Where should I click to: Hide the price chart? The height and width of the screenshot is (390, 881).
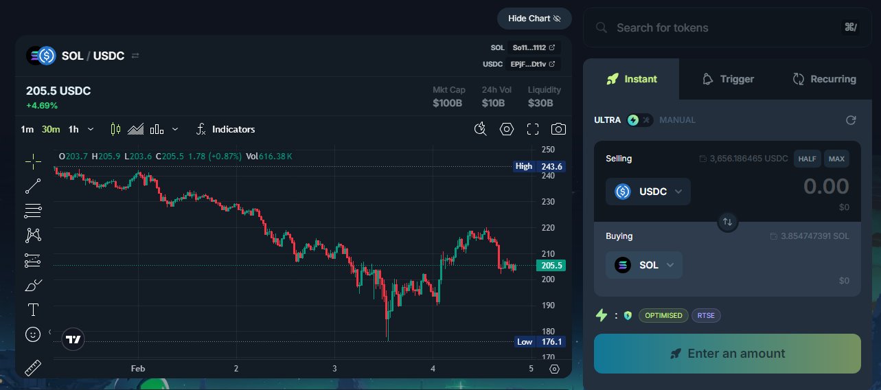(534, 19)
